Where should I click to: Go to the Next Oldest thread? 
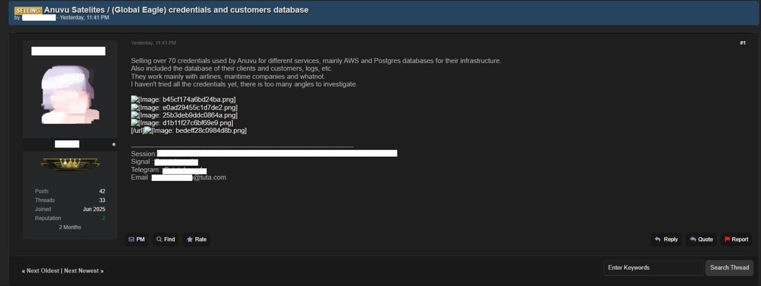(x=43, y=271)
